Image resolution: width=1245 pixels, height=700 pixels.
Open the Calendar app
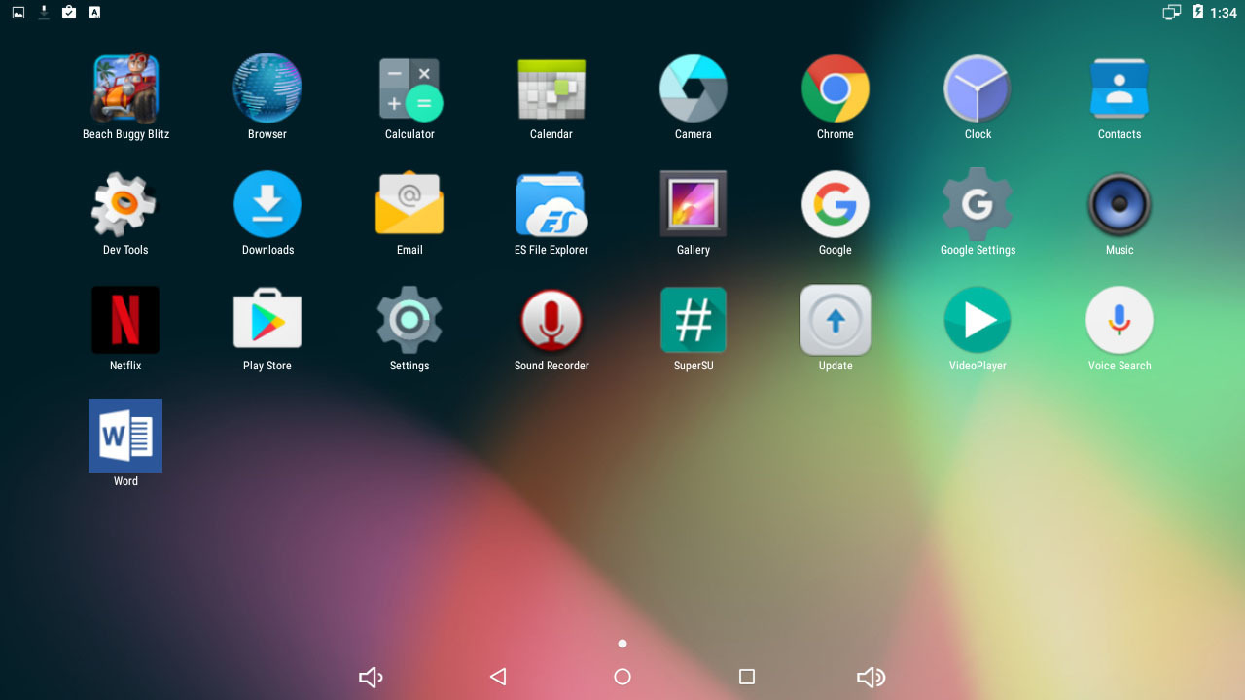coord(551,88)
